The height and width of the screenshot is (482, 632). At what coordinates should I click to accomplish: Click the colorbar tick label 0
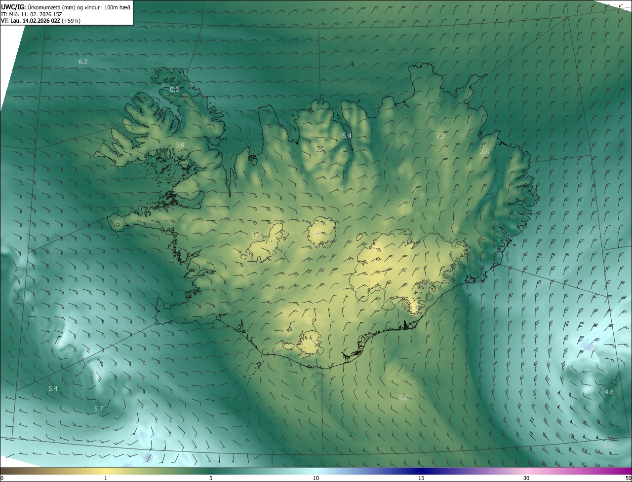tap(2, 478)
